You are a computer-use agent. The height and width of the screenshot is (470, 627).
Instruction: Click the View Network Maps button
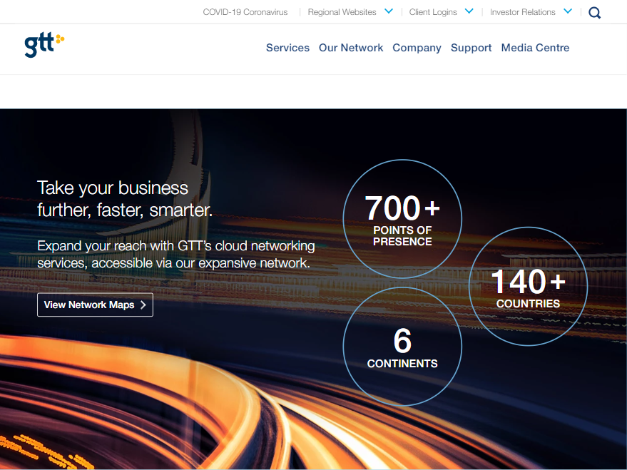[95, 305]
